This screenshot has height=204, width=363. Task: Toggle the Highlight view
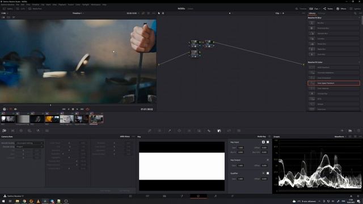click(14, 17)
